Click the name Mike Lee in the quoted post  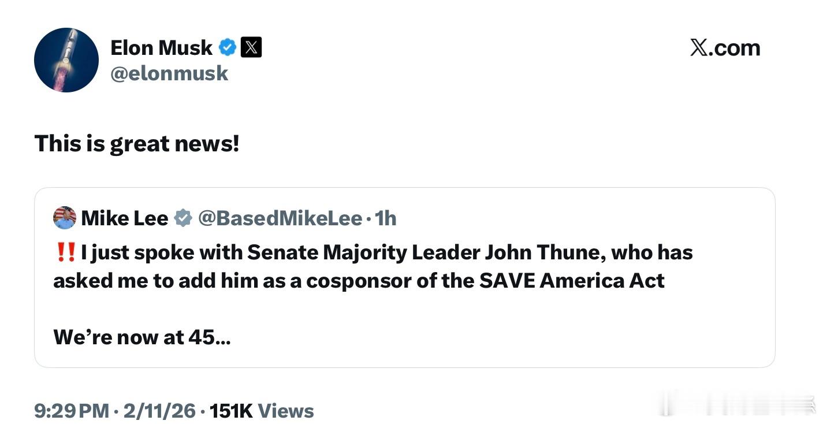[x=124, y=218]
